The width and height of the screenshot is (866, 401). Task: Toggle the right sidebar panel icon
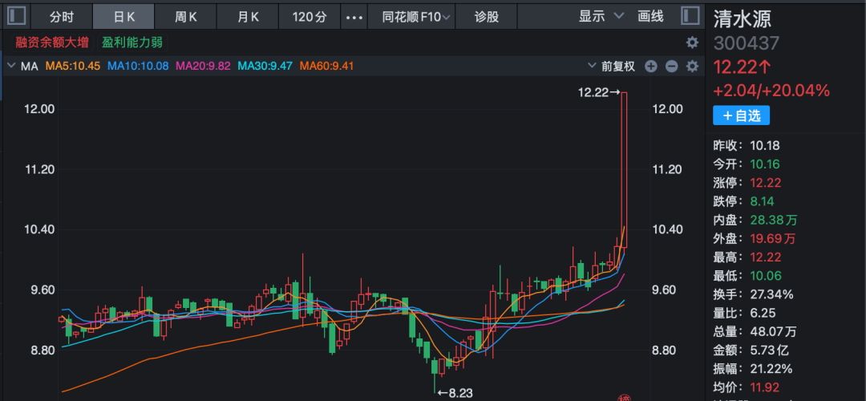coord(690,16)
